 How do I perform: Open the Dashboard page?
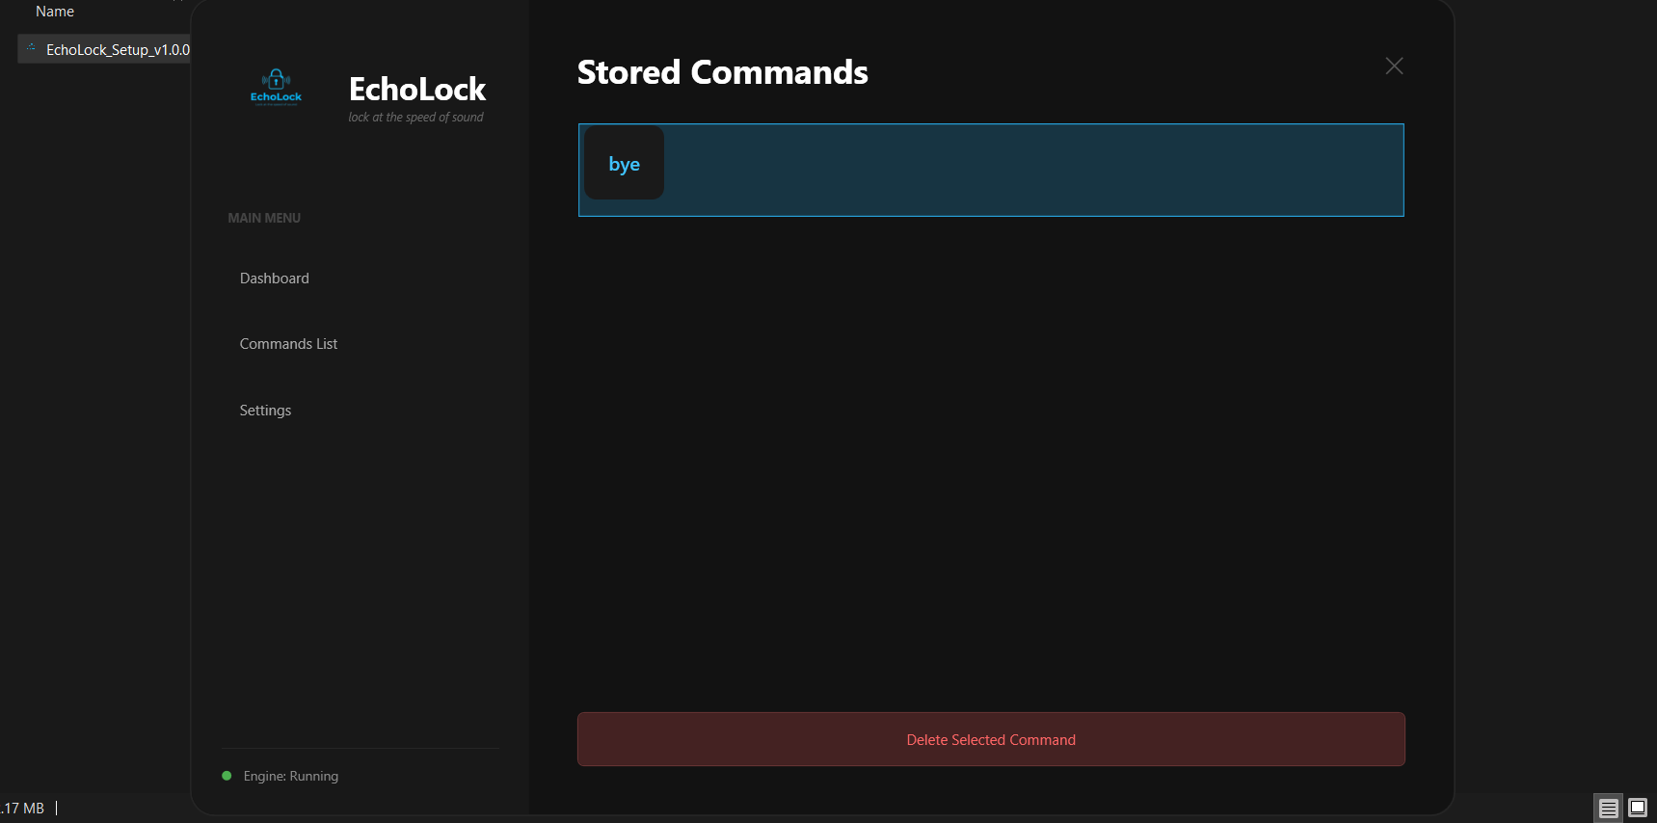click(x=275, y=279)
